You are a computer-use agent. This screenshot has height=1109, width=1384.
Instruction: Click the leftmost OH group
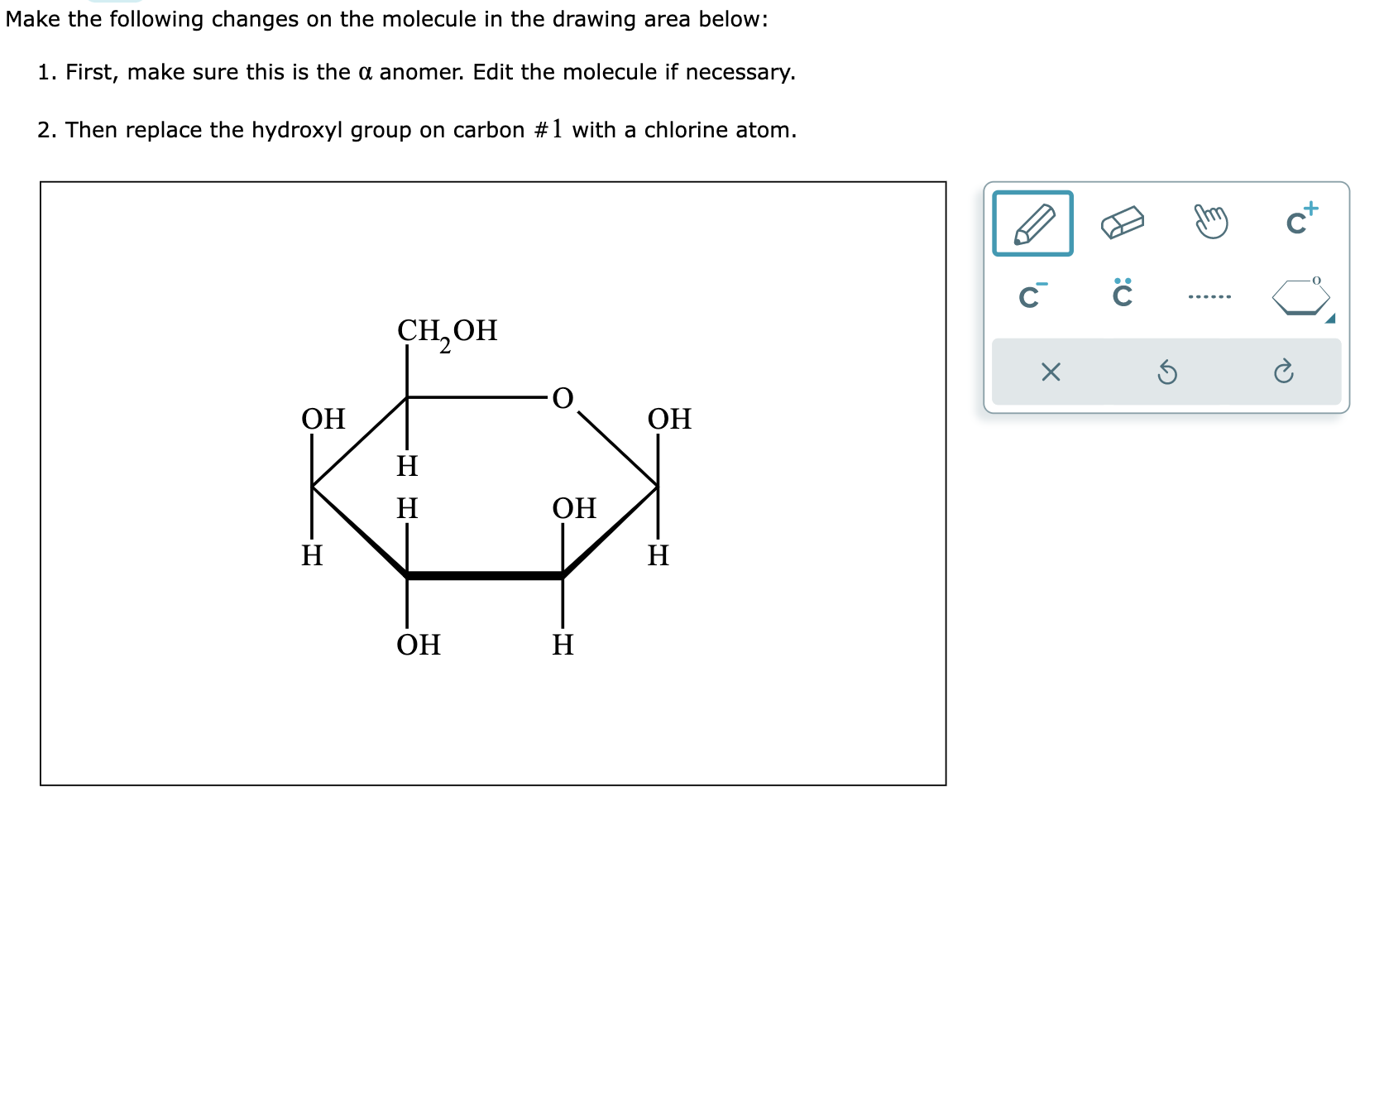pos(324,420)
